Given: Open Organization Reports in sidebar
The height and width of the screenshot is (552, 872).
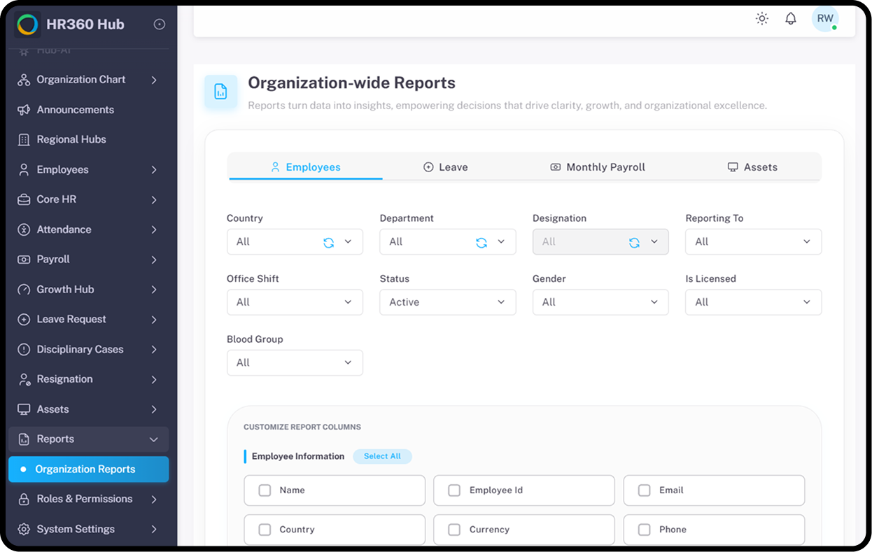Looking at the screenshot, I should [88, 469].
